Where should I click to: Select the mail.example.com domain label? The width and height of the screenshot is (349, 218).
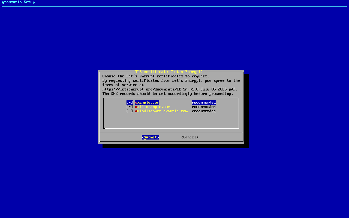point(153,107)
